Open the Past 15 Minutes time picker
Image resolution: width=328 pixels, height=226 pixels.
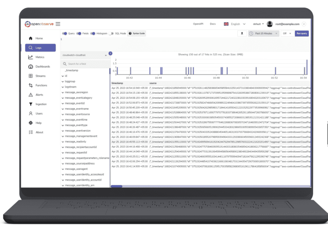pos(264,33)
